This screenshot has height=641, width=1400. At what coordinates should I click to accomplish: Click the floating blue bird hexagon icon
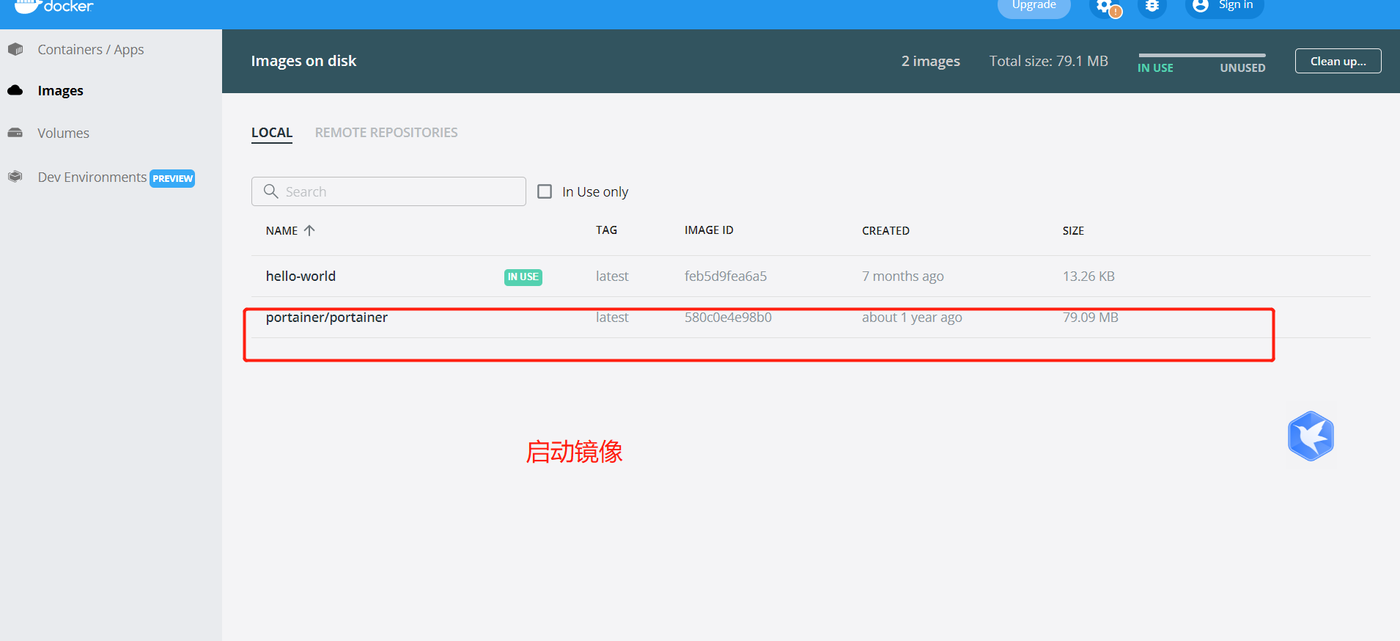point(1311,436)
